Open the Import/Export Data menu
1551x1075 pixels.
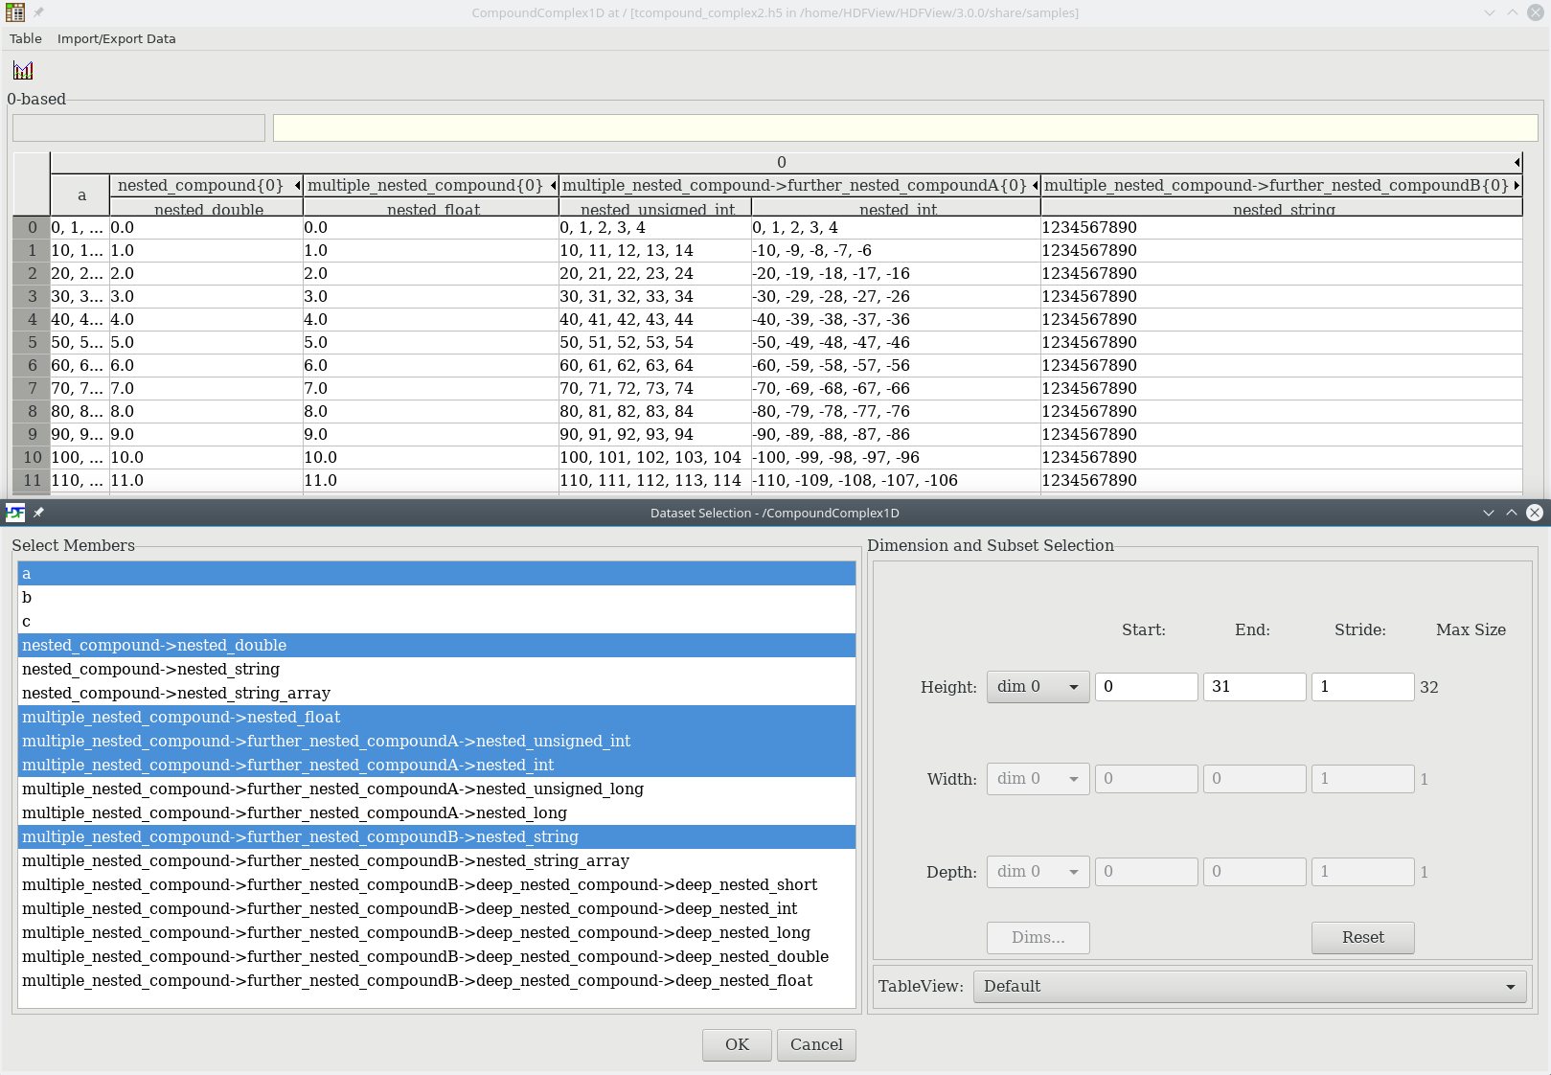pyautogui.click(x=116, y=38)
